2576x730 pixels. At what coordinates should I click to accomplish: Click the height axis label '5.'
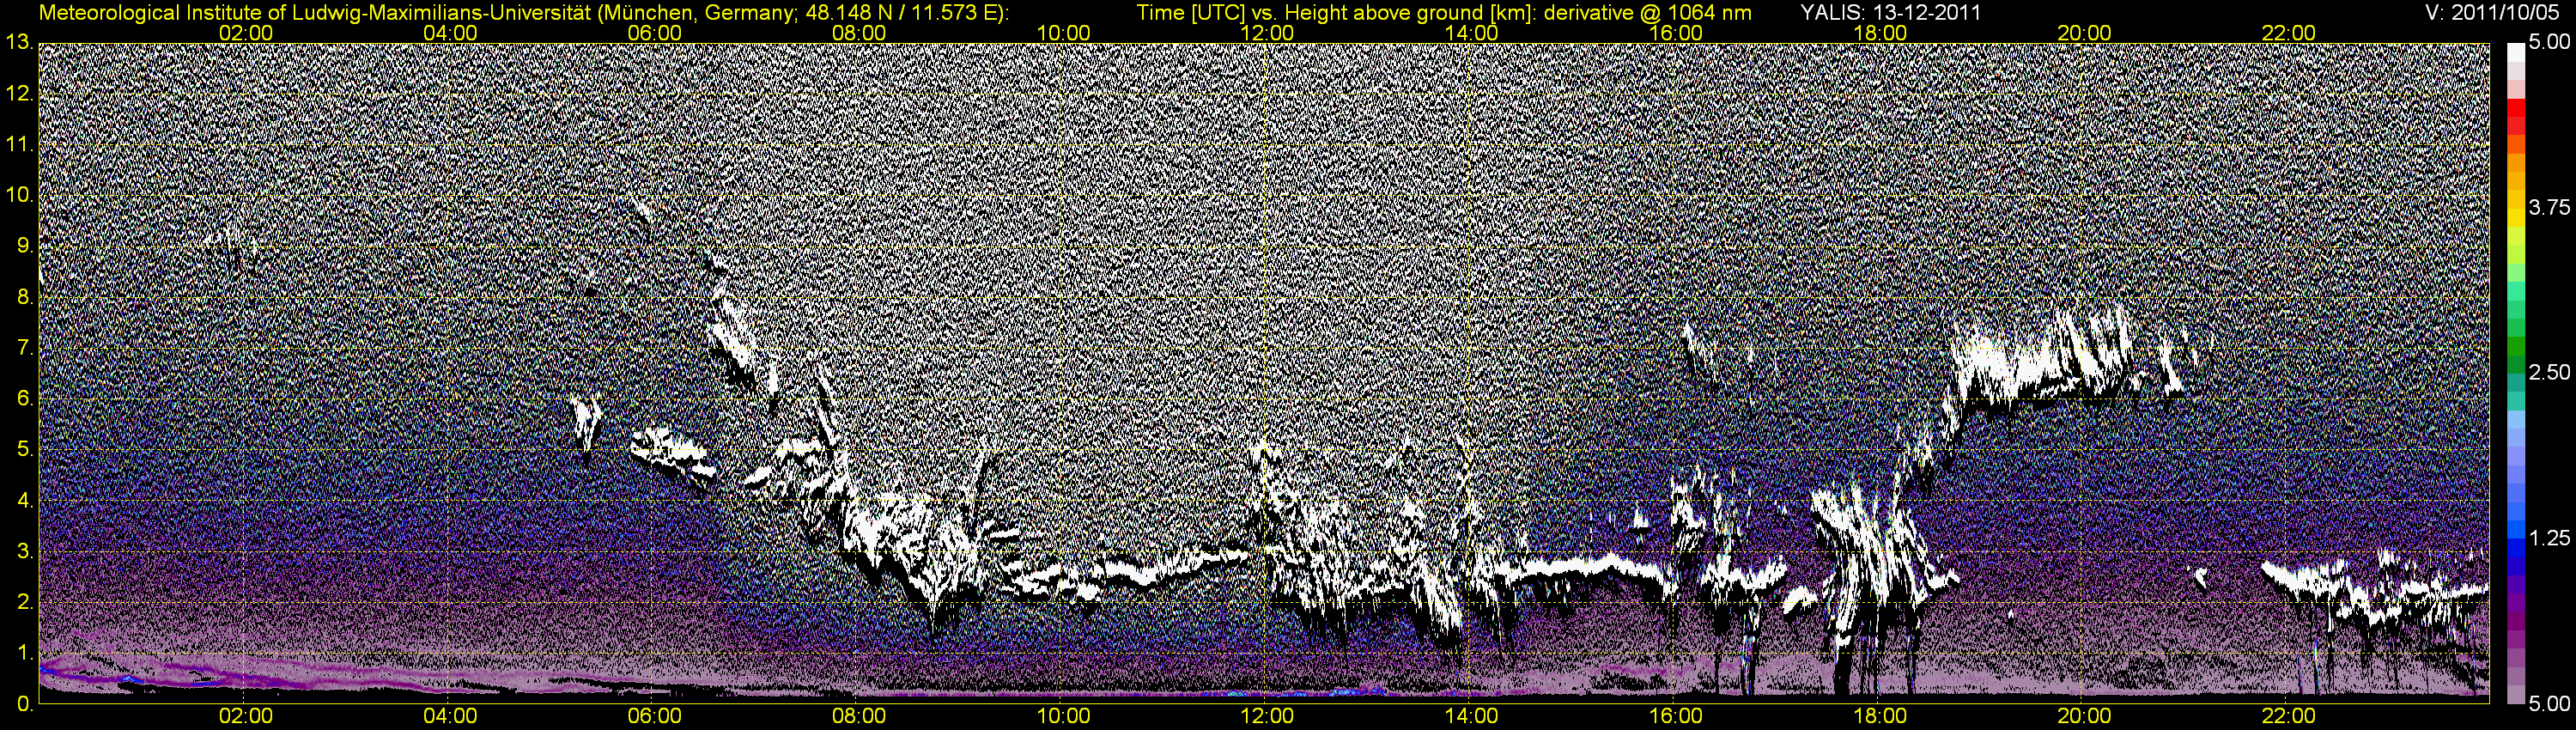click(x=26, y=450)
